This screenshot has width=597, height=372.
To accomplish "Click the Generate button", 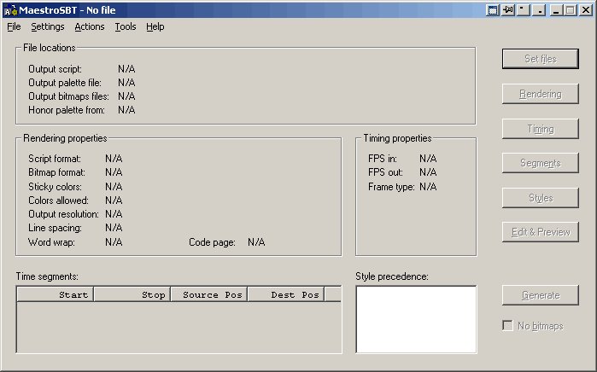I will tap(541, 295).
